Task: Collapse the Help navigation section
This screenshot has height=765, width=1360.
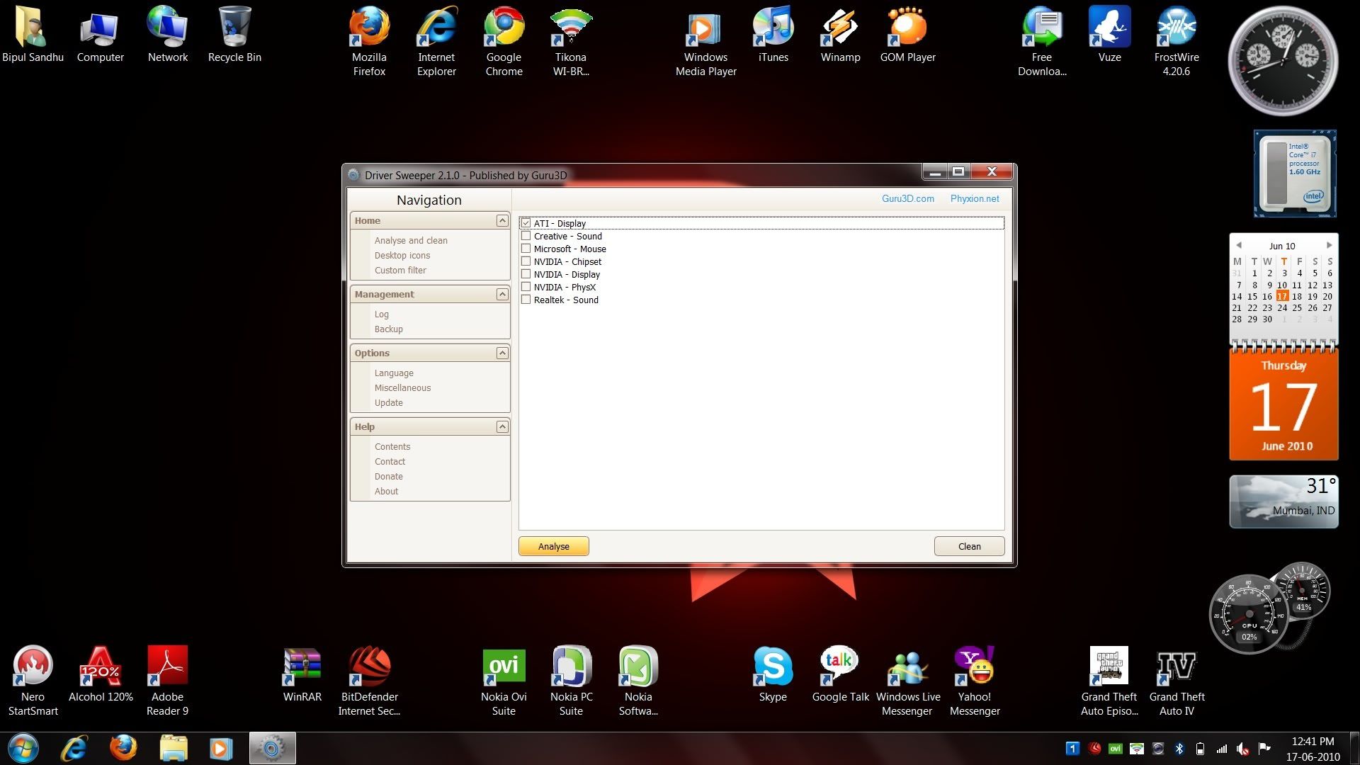Action: 502,426
